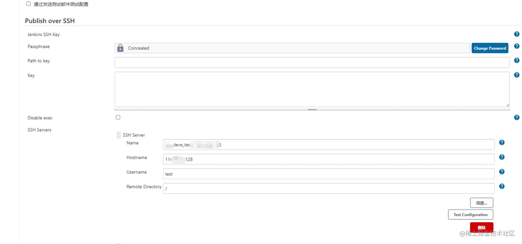Click the Hostname input field

pyautogui.click(x=329, y=159)
